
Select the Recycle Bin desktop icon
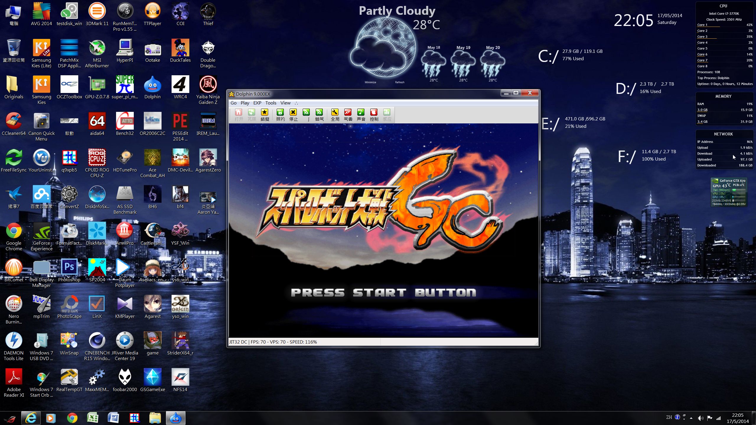coord(14,51)
